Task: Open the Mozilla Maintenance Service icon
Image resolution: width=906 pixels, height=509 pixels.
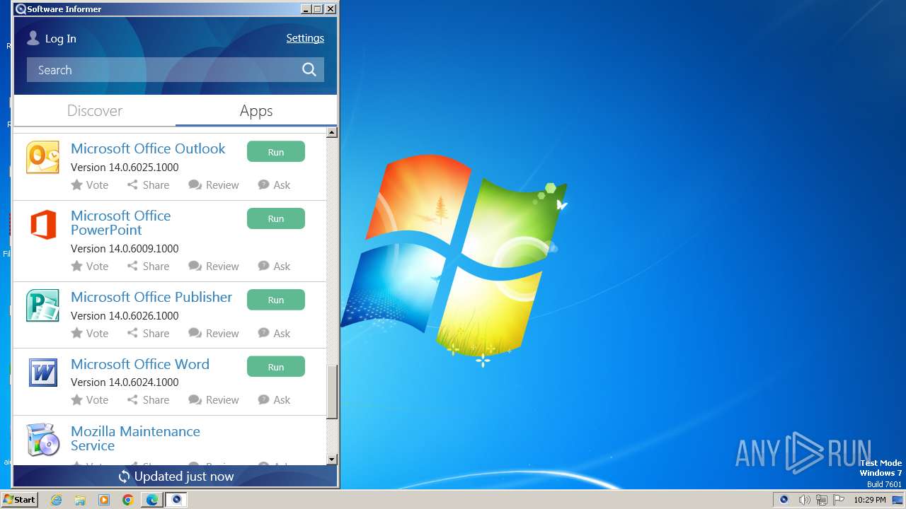Action: [42, 440]
